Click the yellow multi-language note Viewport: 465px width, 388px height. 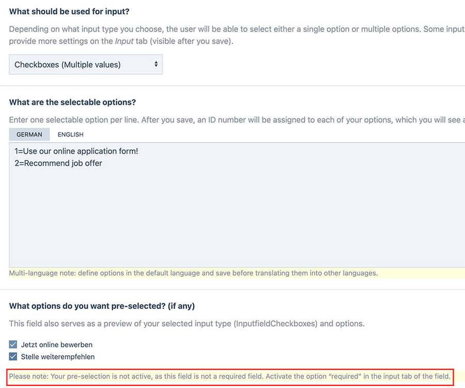tap(193, 273)
